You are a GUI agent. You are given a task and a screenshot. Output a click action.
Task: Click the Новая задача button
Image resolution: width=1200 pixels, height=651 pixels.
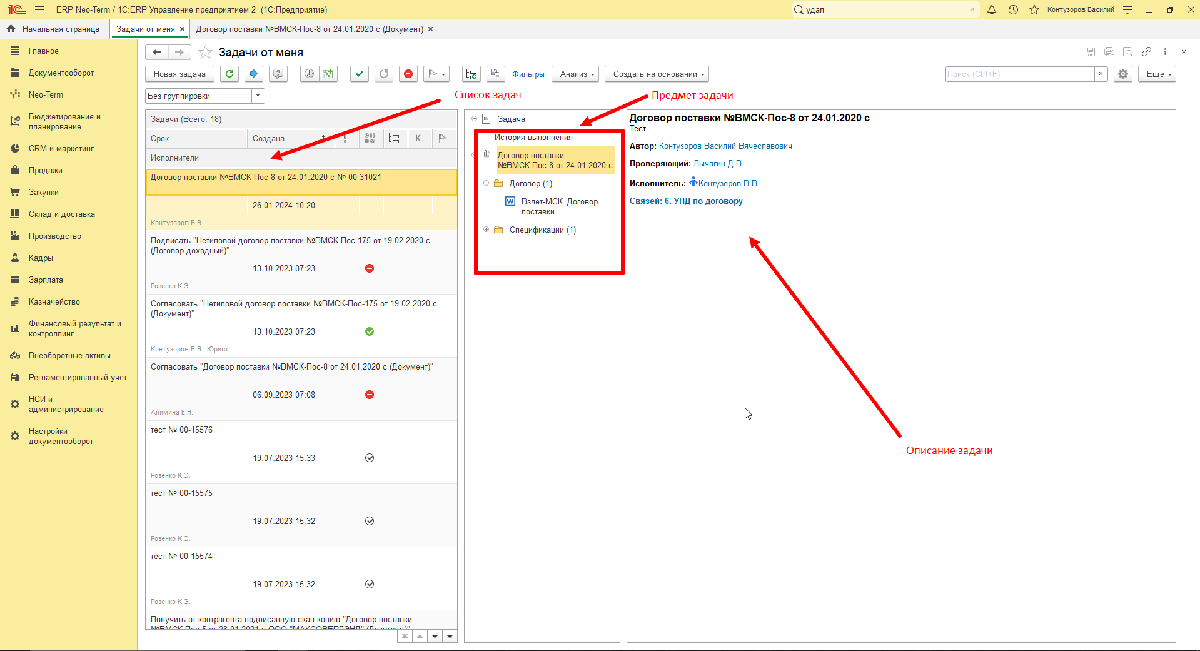(179, 74)
